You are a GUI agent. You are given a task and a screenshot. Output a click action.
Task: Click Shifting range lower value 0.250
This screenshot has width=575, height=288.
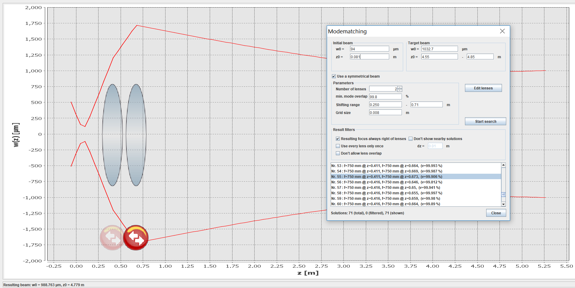[385, 105]
